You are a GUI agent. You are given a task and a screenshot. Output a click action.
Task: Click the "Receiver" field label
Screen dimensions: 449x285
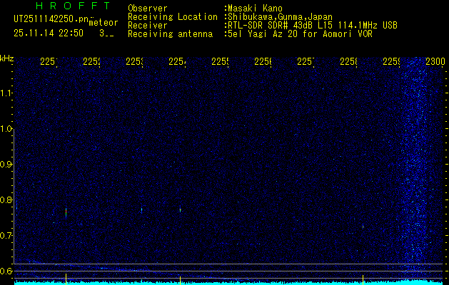click(148, 26)
